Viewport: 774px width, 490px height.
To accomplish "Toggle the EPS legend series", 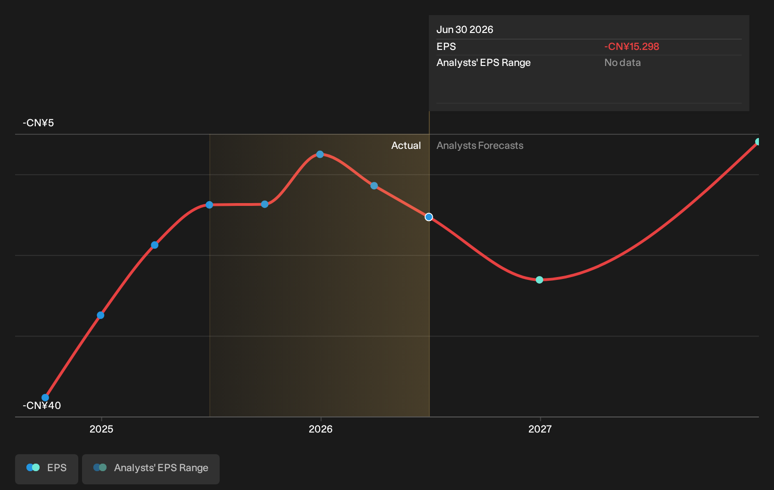I will (47, 468).
